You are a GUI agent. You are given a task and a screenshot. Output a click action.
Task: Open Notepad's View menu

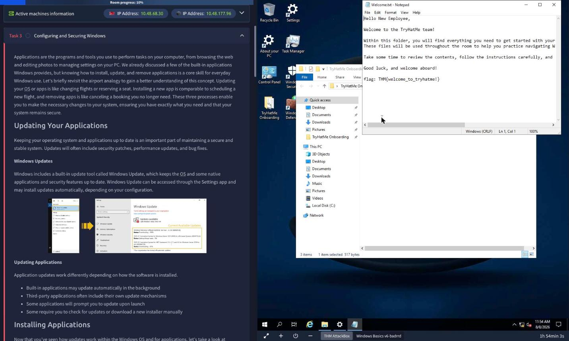pyautogui.click(x=404, y=12)
